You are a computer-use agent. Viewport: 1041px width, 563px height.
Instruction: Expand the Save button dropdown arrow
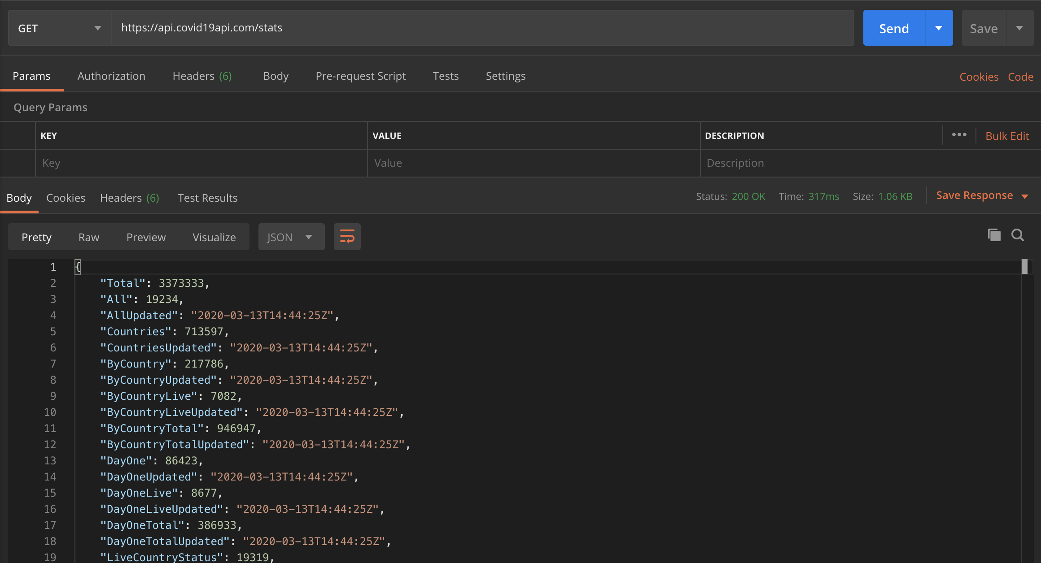1019,28
